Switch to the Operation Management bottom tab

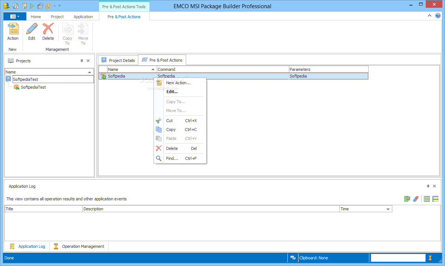[79, 246]
